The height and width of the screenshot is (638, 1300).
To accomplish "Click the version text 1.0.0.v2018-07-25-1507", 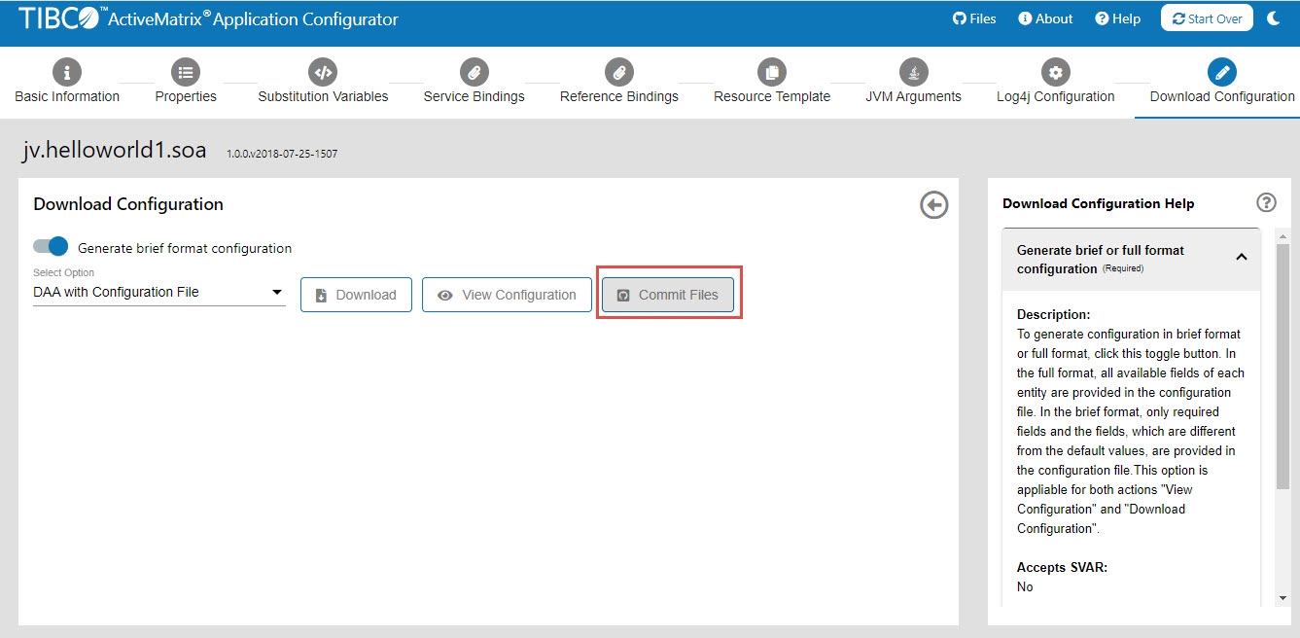I will click(282, 154).
